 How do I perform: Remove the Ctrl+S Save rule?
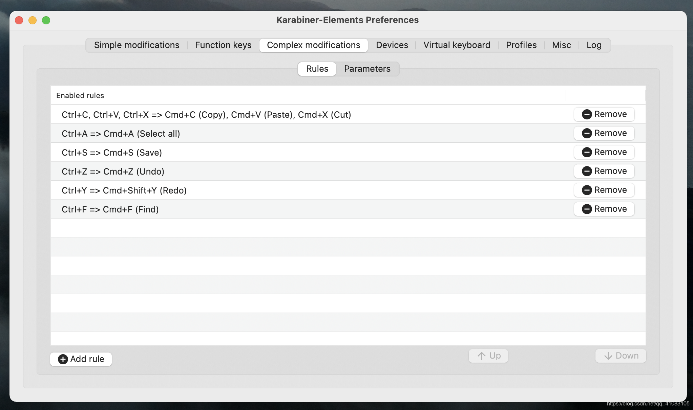604,152
